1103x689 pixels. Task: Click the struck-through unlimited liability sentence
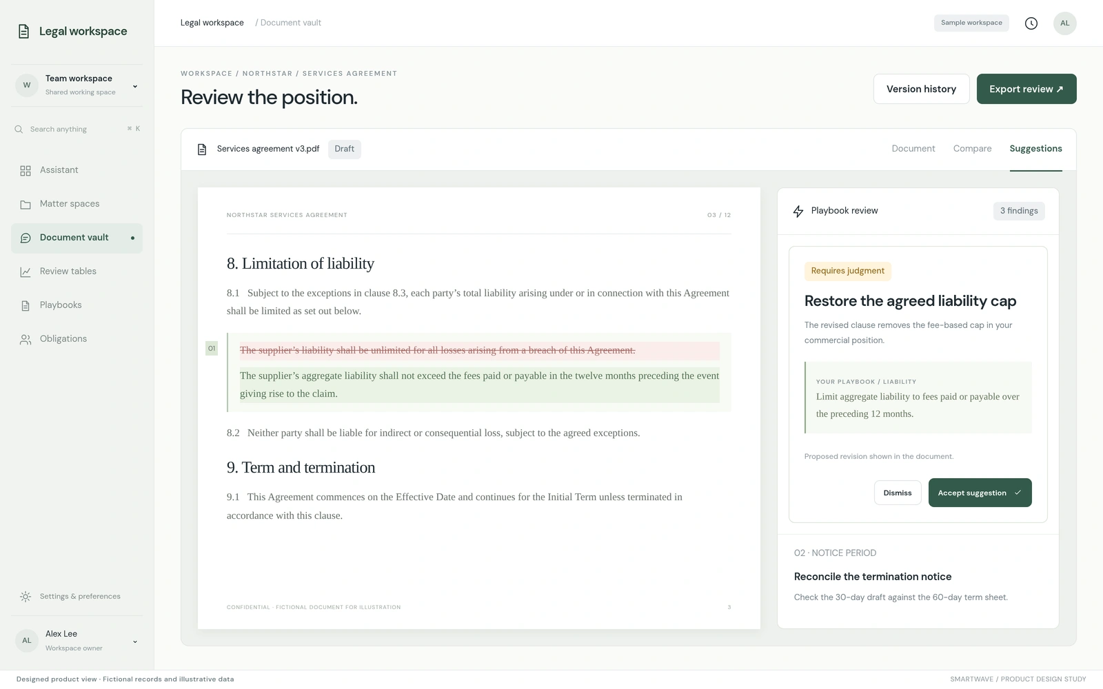click(x=438, y=350)
